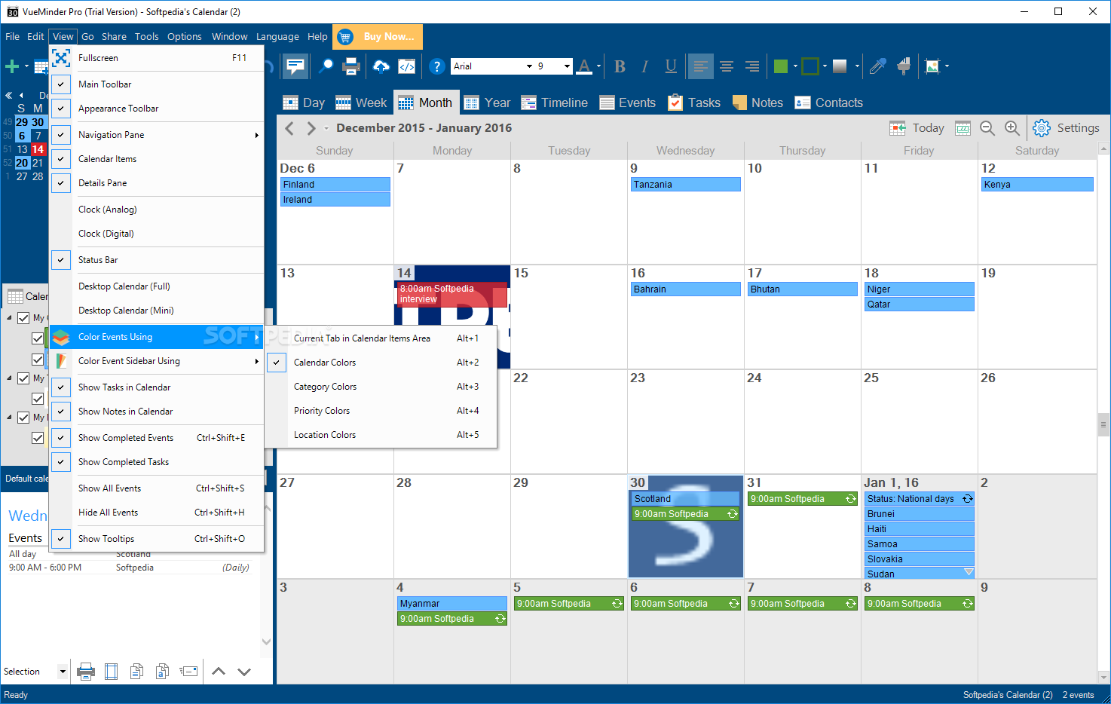This screenshot has width=1111, height=704.
Task: Toggle Show Completed Events option
Action: tap(61, 438)
